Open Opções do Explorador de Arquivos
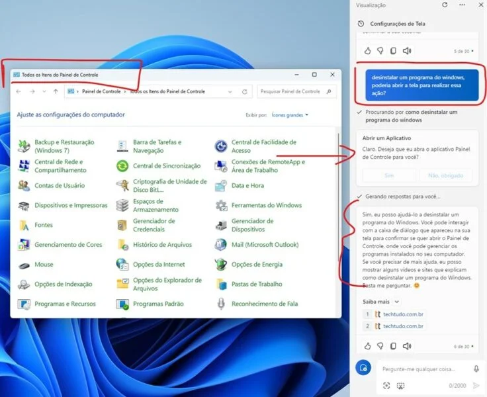 pyautogui.click(x=159, y=285)
